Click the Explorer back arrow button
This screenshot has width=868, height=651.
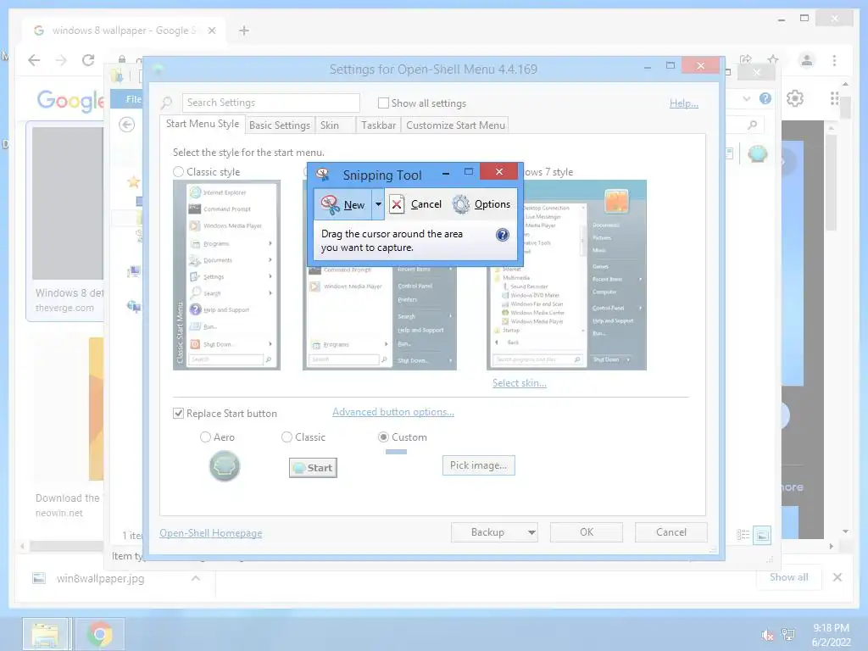[127, 125]
